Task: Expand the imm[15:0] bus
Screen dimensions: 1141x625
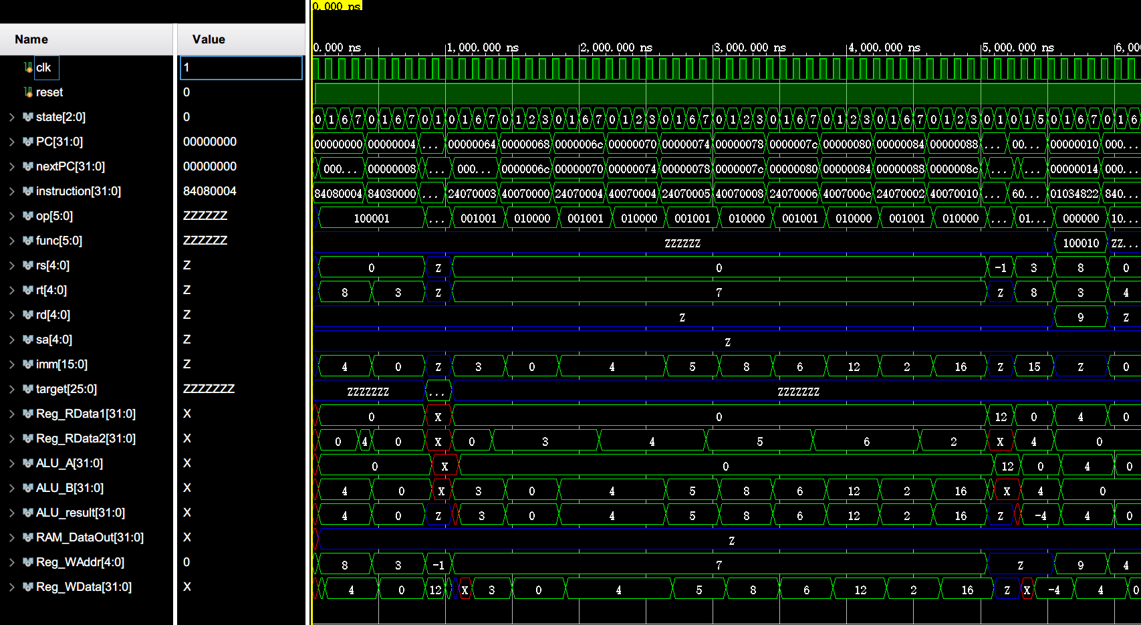Action: (12, 364)
